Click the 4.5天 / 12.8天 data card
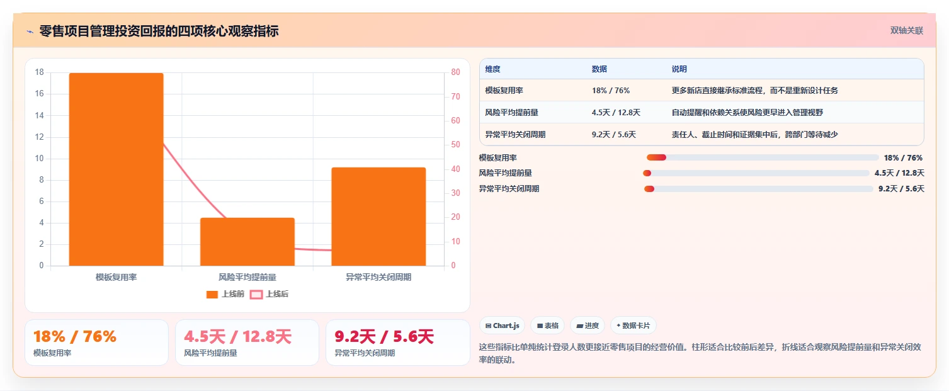The image size is (949, 391). point(247,343)
